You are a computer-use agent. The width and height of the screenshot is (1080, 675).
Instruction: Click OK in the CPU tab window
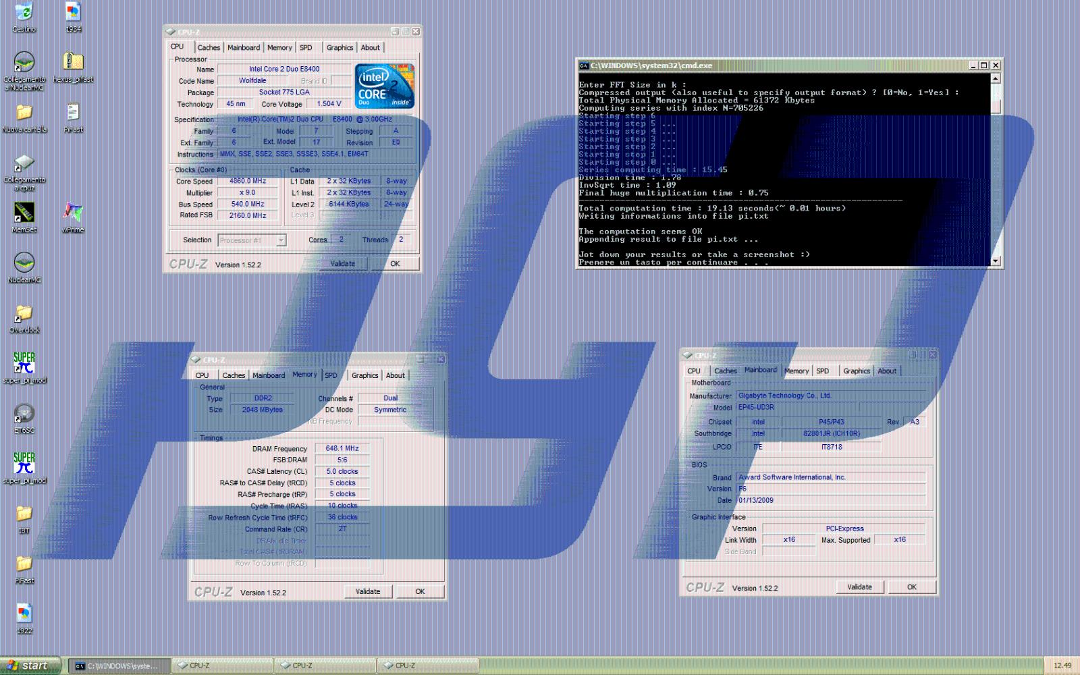pos(395,264)
